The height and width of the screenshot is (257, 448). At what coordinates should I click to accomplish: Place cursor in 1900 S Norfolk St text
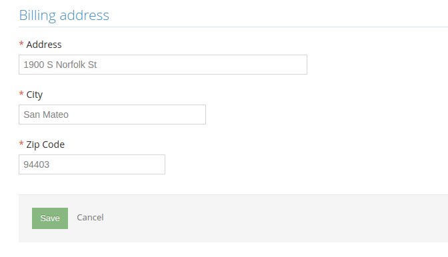[60, 65]
